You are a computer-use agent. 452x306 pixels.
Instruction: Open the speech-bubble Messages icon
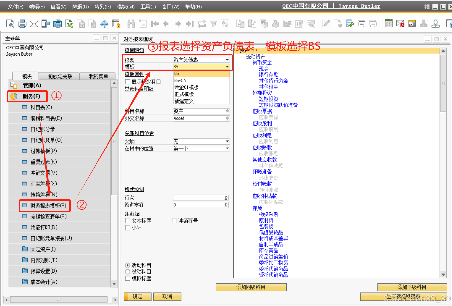(361, 23)
